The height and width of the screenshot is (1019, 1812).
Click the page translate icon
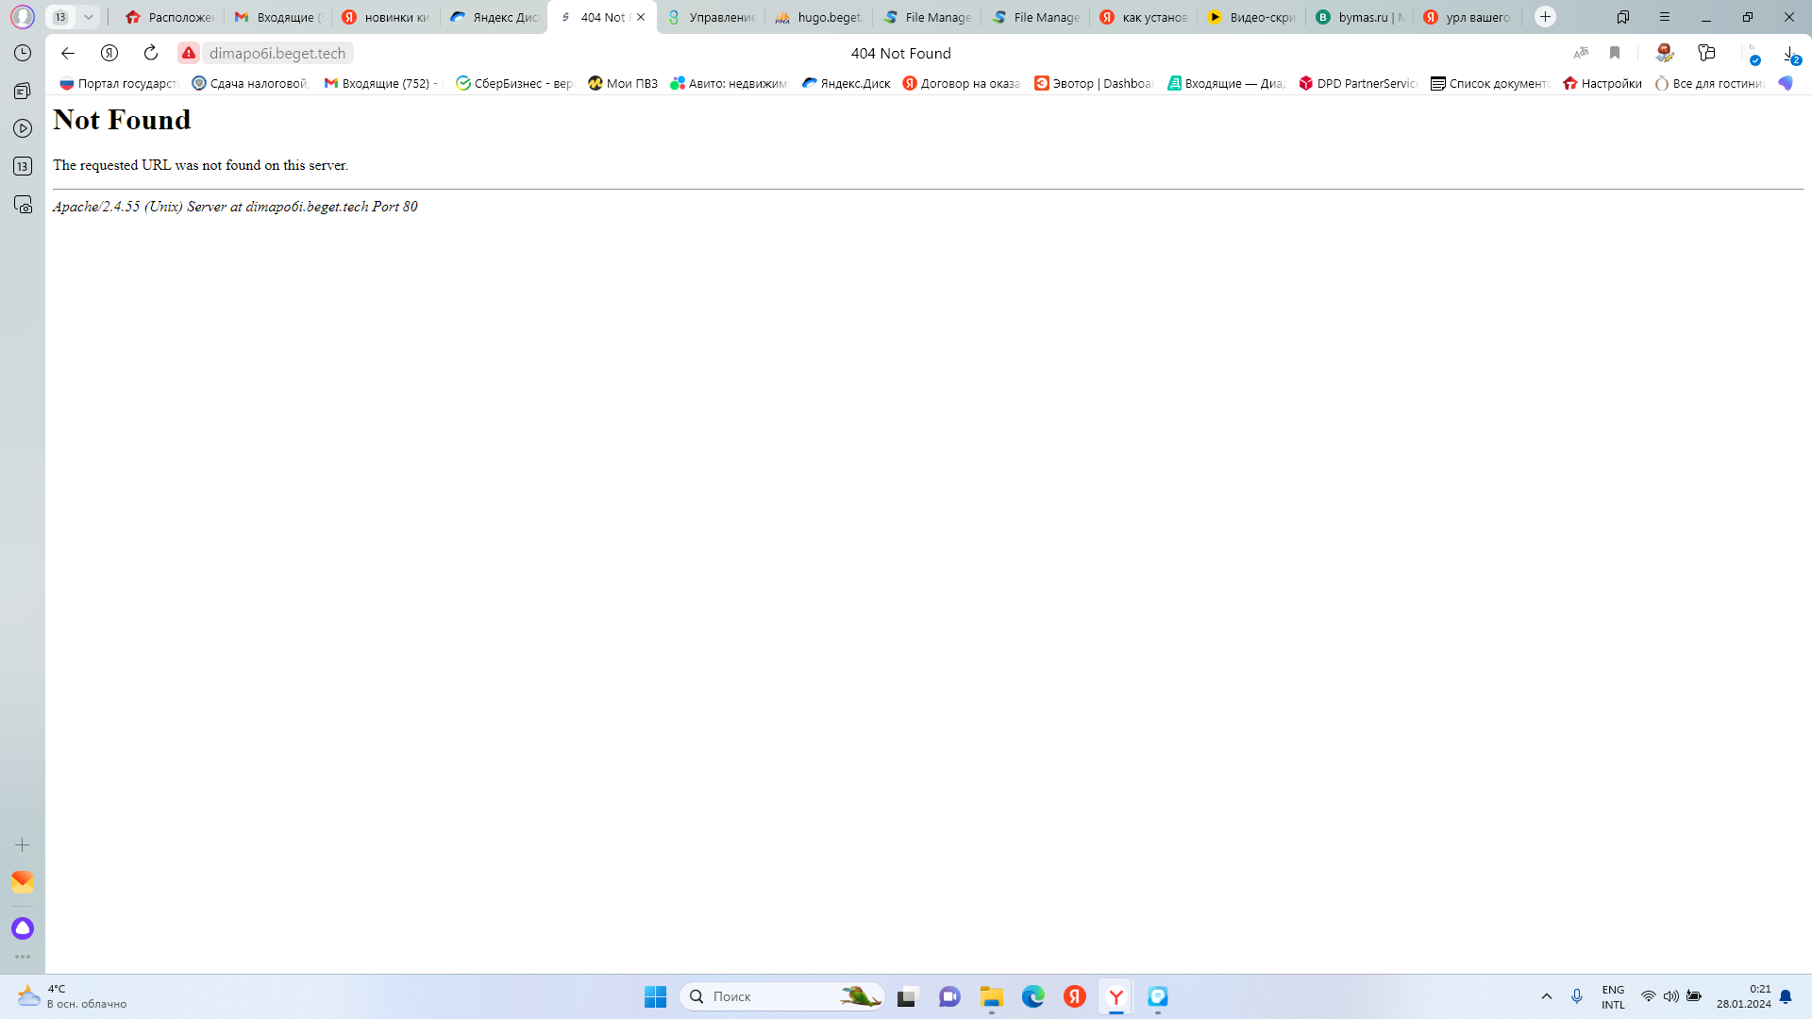coord(1581,53)
